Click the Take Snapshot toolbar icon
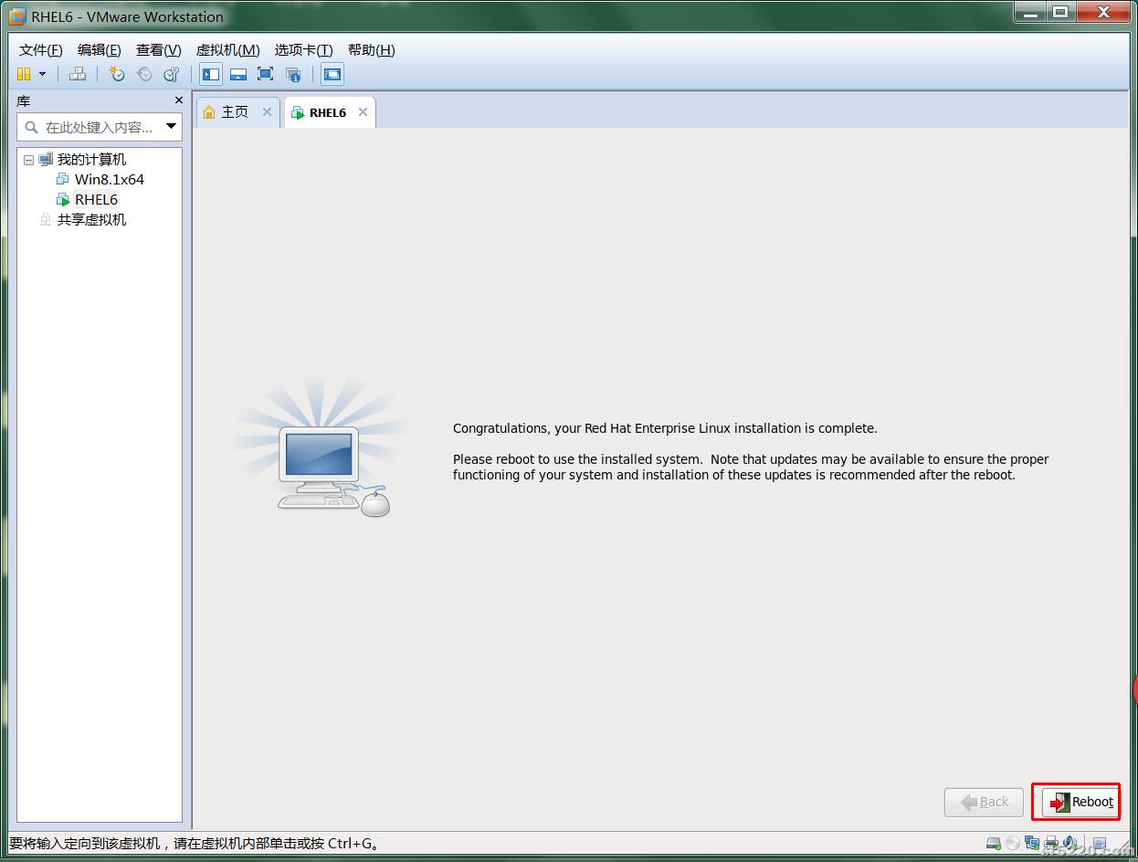 pos(117,74)
